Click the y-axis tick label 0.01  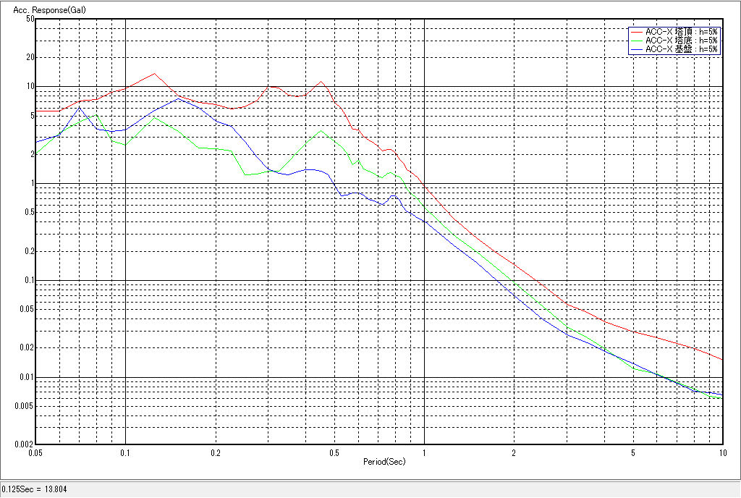point(27,377)
